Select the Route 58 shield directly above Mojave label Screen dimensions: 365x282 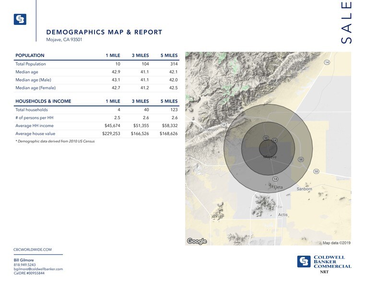click(x=266, y=138)
